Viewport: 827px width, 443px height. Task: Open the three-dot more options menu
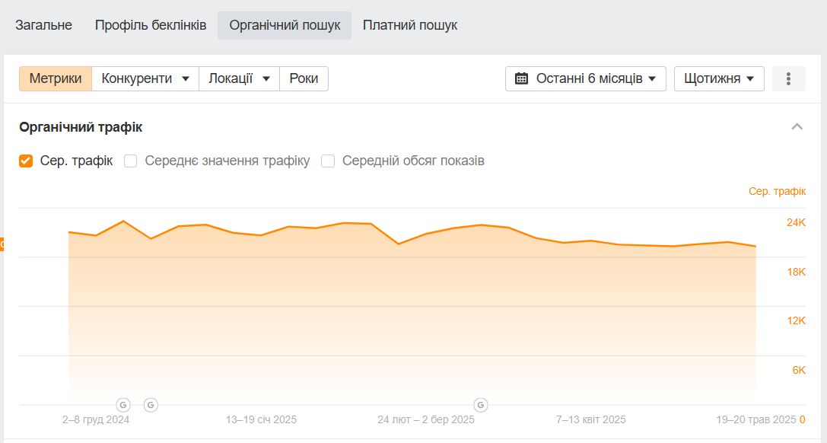(788, 78)
